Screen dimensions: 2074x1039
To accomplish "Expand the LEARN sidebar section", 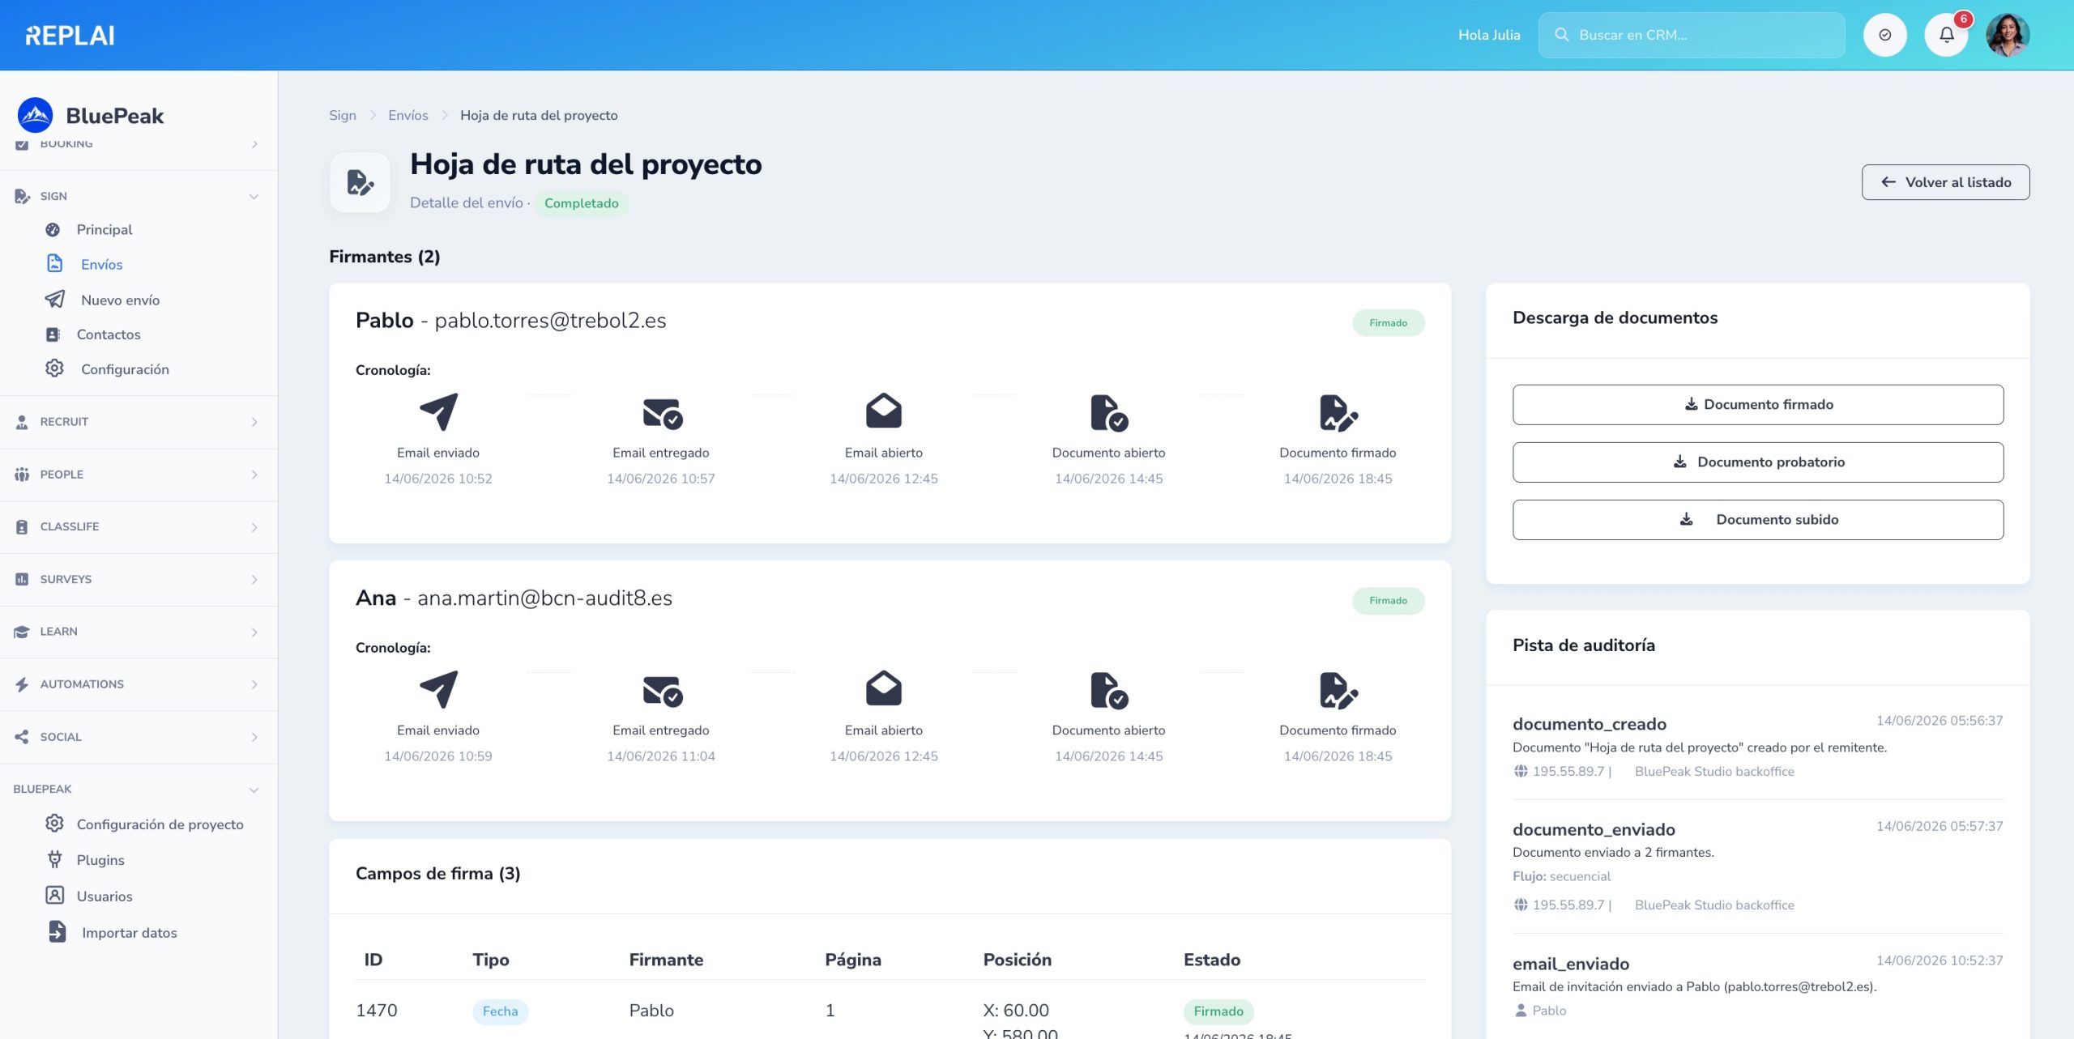I will pos(139,632).
